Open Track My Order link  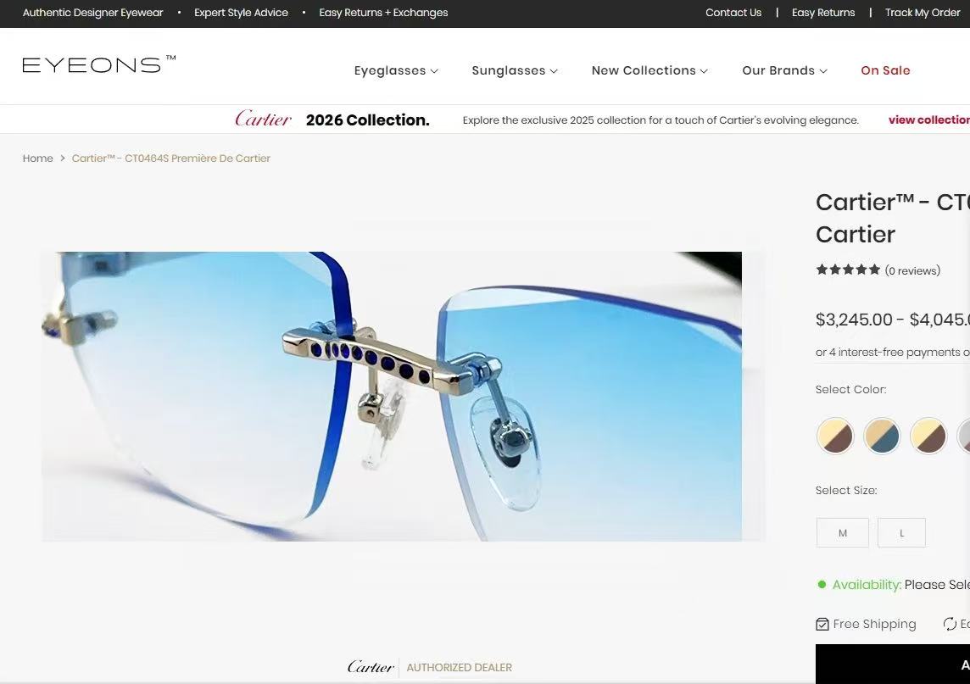coord(923,13)
